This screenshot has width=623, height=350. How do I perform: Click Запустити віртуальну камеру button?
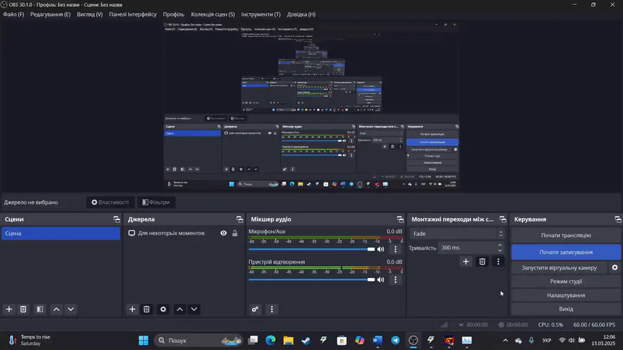click(x=559, y=268)
